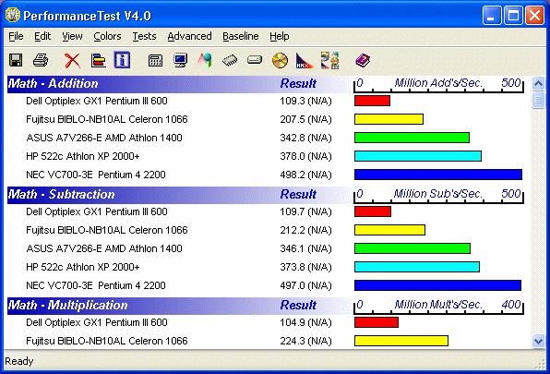The image size is (550, 374).
Task: Click the 498.2 (N/A) result value
Action: (305, 175)
